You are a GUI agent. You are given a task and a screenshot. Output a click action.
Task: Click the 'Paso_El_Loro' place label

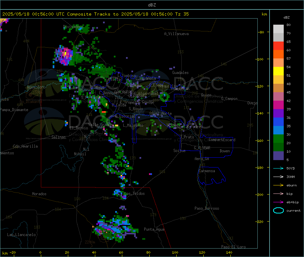click(x=233, y=247)
